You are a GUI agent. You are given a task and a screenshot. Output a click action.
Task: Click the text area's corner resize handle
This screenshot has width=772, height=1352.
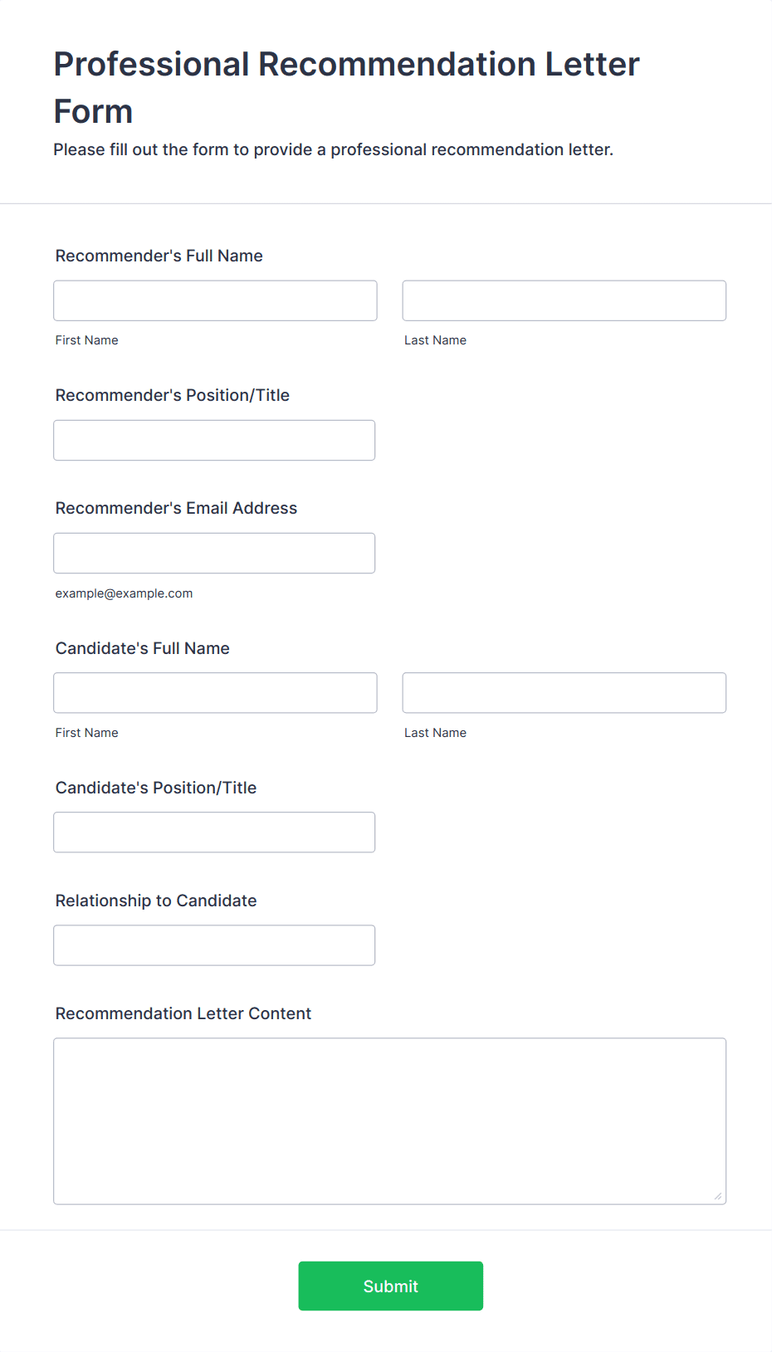pyautogui.click(x=718, y=1196)
